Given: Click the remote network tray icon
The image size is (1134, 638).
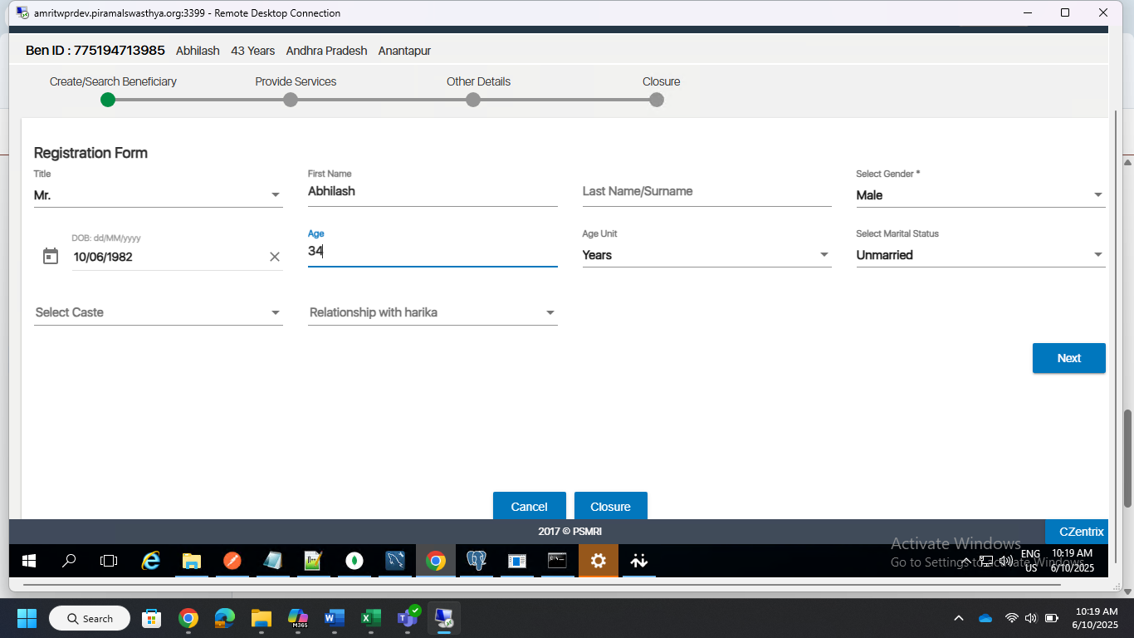Looking at the screenshot, I should click(986, 561).
